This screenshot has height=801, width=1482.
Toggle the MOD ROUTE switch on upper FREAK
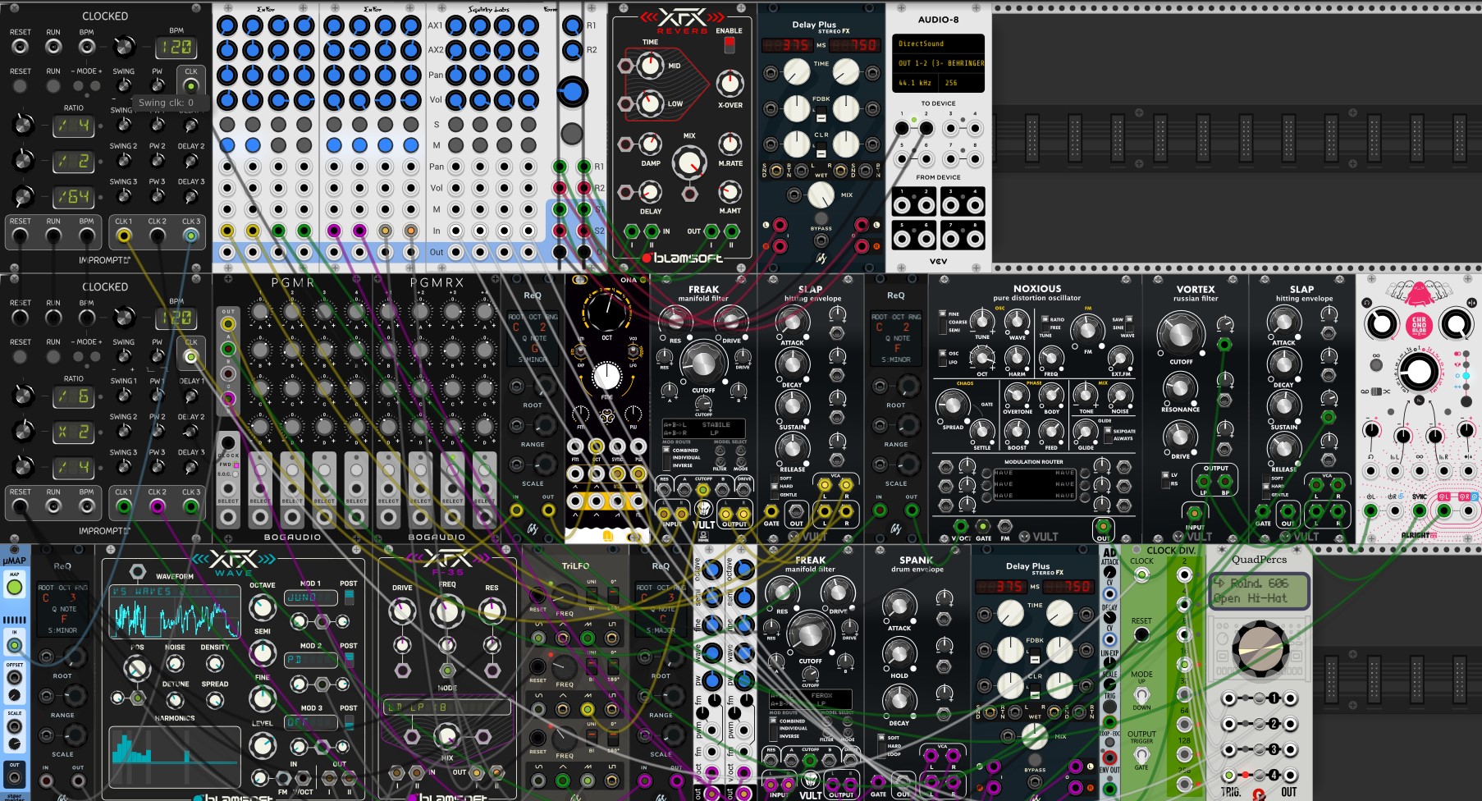[666, 457]
